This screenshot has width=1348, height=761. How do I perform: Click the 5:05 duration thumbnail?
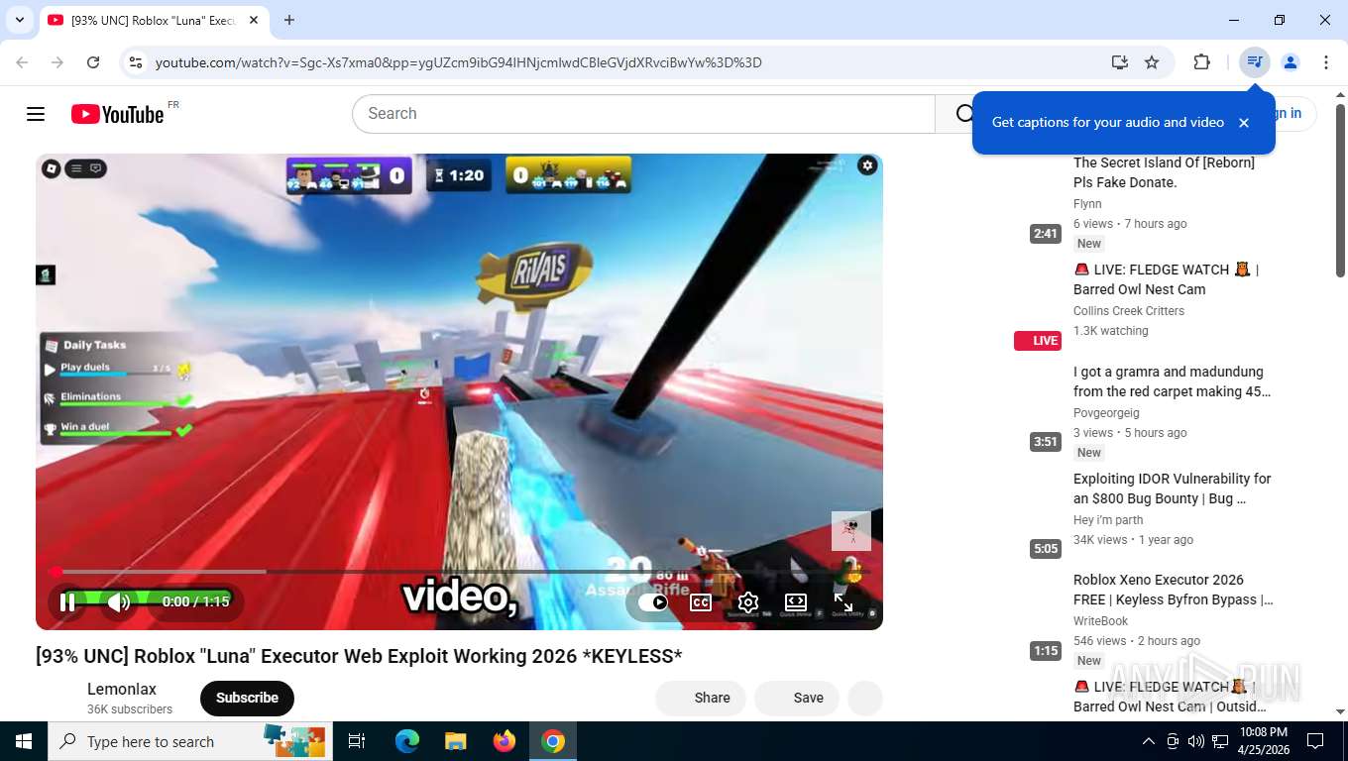pyautogui.click(x=1046, y=549)
